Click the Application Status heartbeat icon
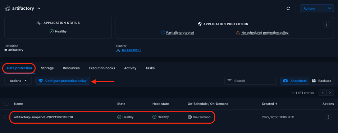This screenshot has width=338, height=133. coord(39,23)
